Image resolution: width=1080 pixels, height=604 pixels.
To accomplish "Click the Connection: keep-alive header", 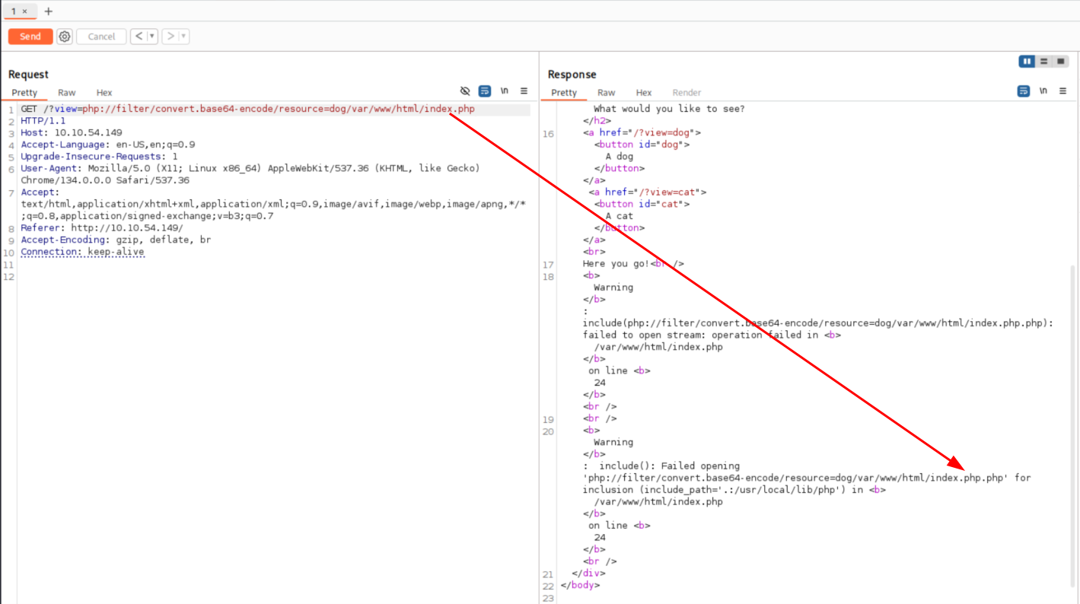I will pyautogui.click(x=82, y=253).
